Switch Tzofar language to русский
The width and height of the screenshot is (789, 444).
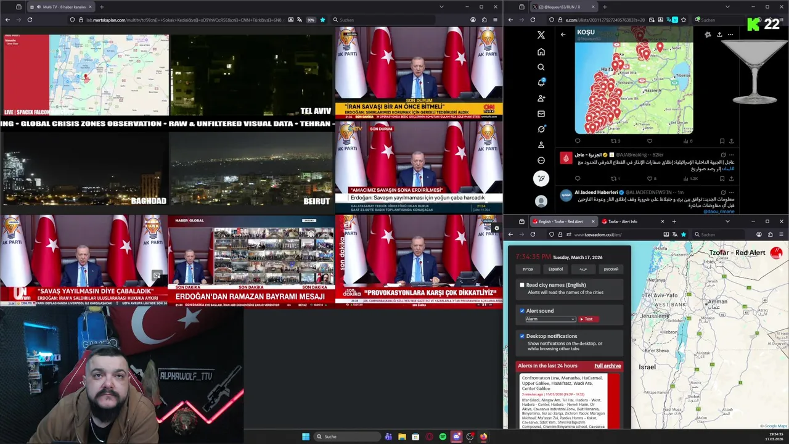coord(610,269)
